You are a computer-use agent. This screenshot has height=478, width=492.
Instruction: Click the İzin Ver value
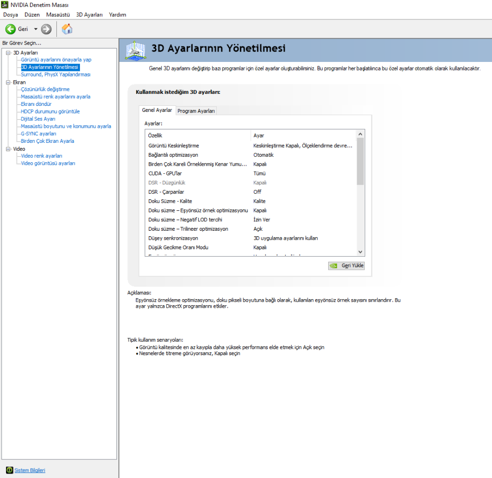(261, 220)
